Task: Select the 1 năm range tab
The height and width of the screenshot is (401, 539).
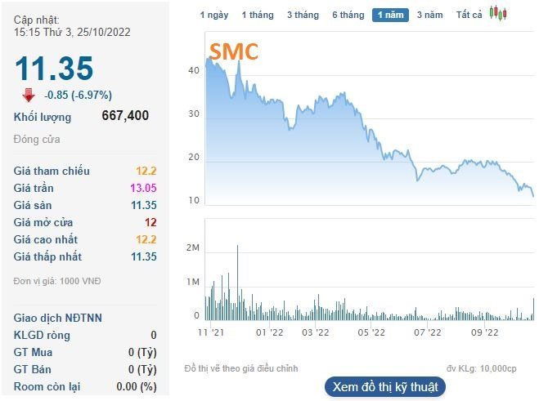Action: [390, 15]
